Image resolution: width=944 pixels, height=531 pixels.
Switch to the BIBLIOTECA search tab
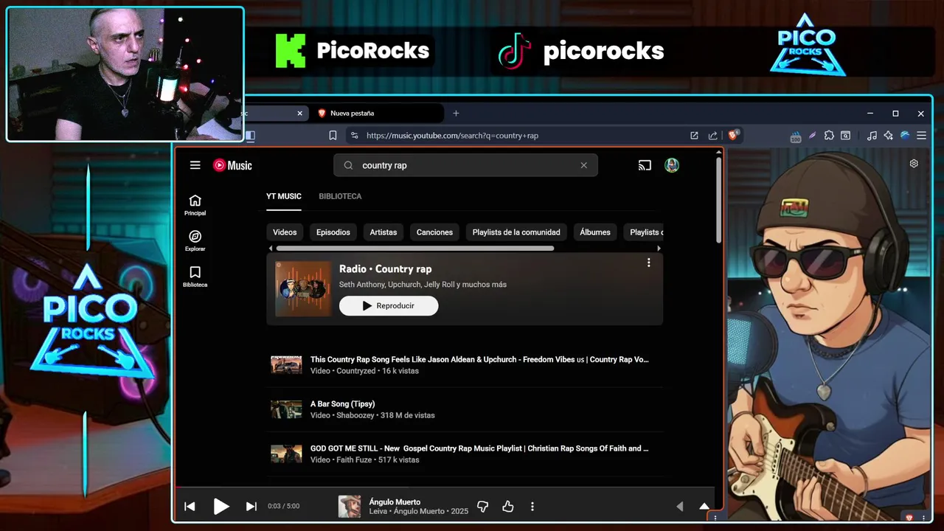(x=340, y=196)
